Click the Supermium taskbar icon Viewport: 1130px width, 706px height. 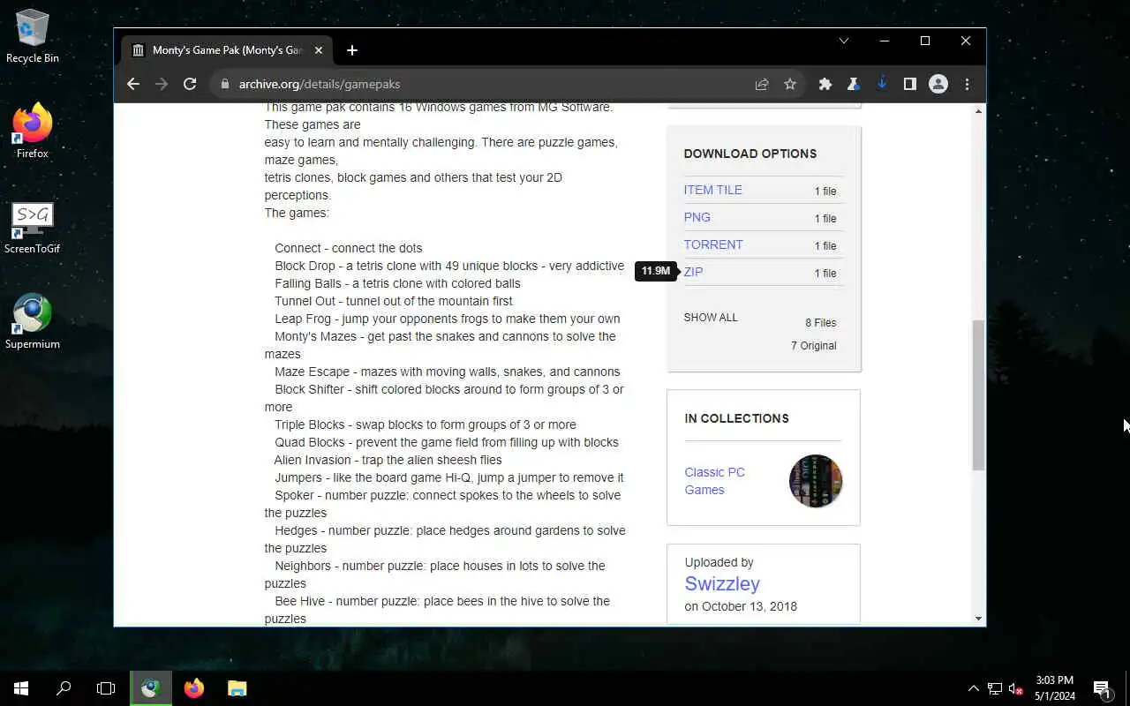coord(150,688)
